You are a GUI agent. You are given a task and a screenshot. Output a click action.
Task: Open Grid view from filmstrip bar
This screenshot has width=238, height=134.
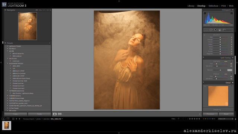point(13,119)
